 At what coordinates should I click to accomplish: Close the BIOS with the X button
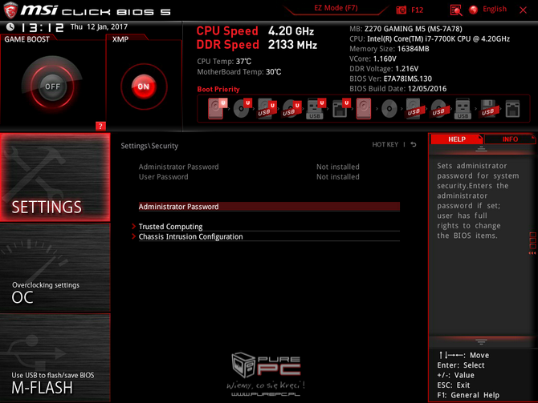point(523,10)
